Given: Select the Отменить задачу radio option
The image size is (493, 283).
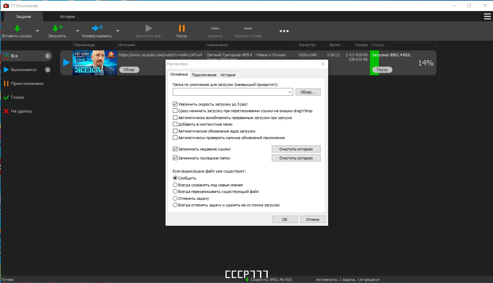Looking at the screenshot, I should (x=175, y=198).
